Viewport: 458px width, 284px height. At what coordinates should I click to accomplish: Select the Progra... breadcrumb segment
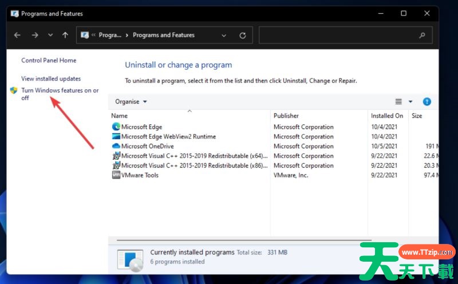tap(110, 35)
